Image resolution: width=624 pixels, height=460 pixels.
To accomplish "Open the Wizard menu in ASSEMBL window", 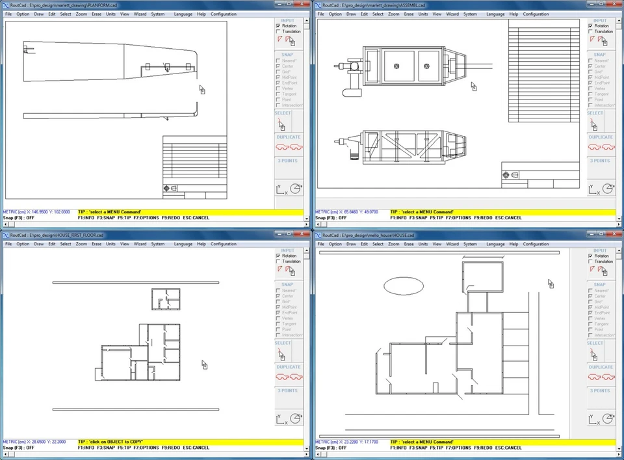I will [452, 14].
